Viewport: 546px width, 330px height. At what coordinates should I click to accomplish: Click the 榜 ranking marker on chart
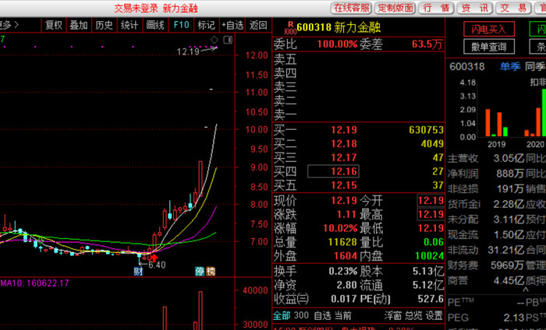tap(211, 272)
